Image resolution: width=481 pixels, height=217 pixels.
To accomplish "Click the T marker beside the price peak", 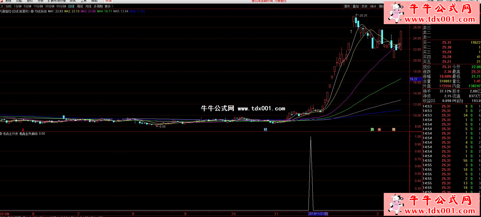I will click(x=351, y=32).
